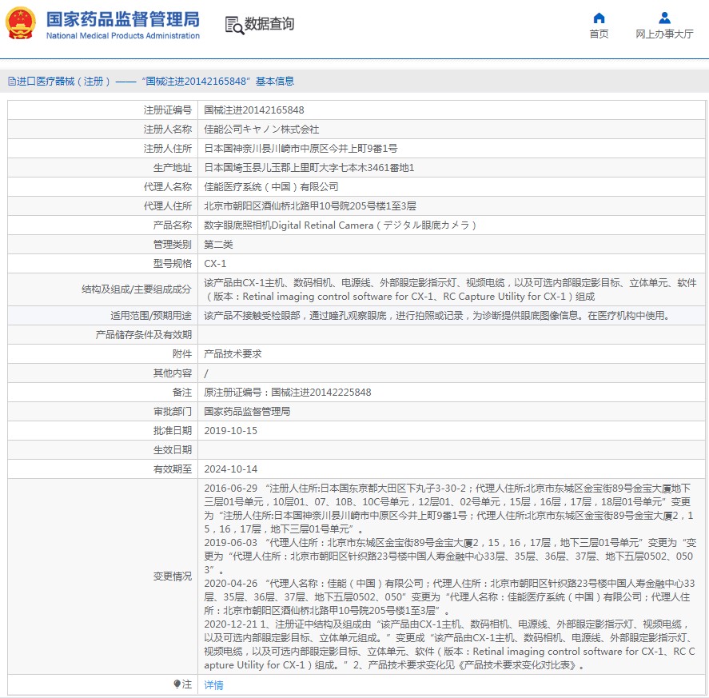This screenshot has height=698, width=709.
Task: Click National Medical Products Administration subtitle
Action: point(122,36)
